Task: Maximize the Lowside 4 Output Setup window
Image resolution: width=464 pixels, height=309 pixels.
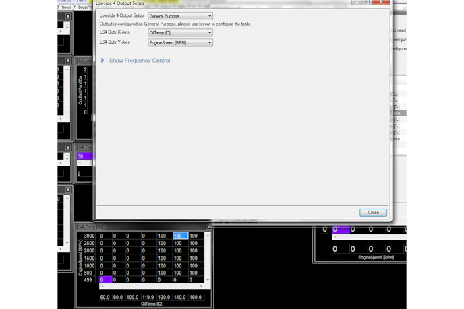Action: click(366, 3)
